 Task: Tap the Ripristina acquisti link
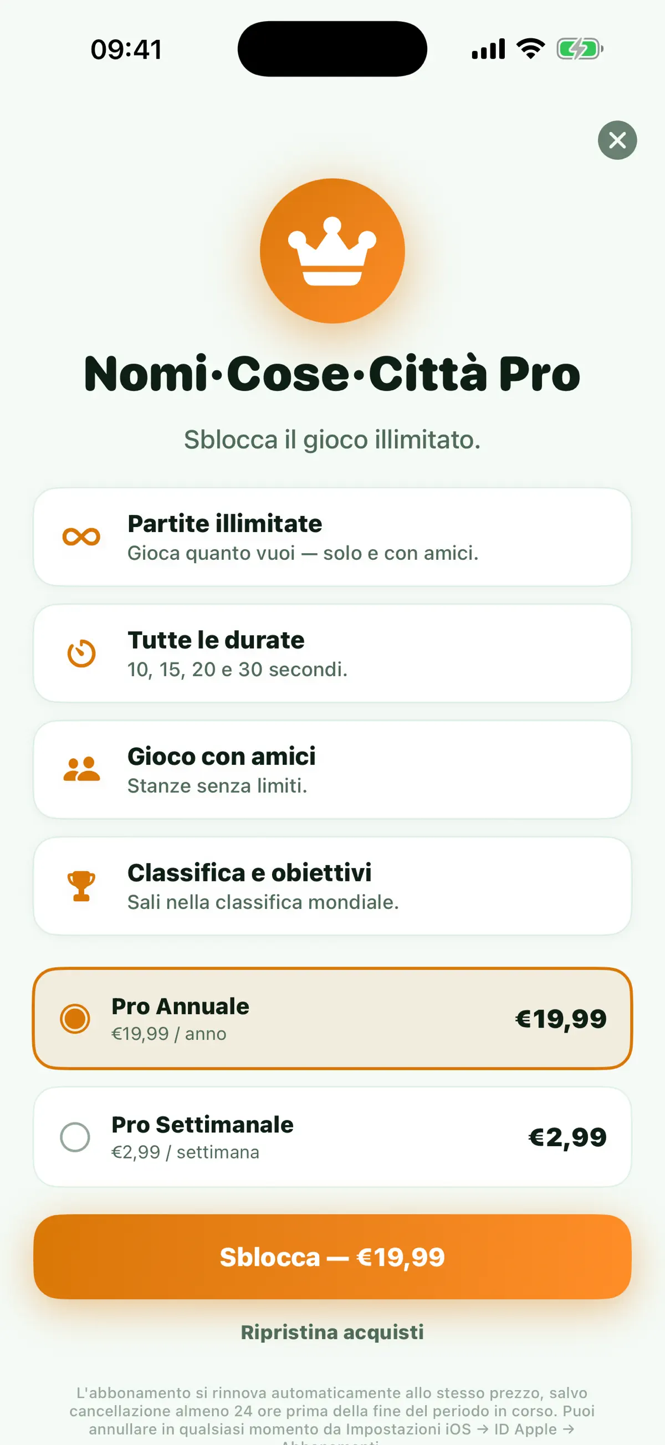coord(332,1332)
